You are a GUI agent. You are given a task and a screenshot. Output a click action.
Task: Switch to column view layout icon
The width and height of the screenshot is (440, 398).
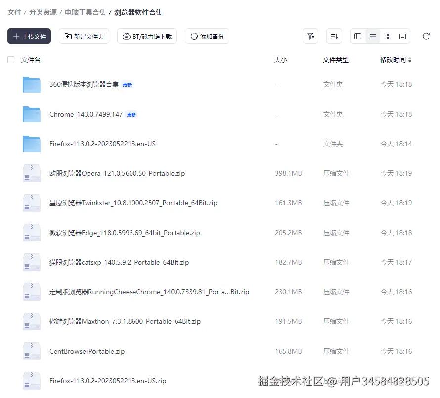(358, 36)
